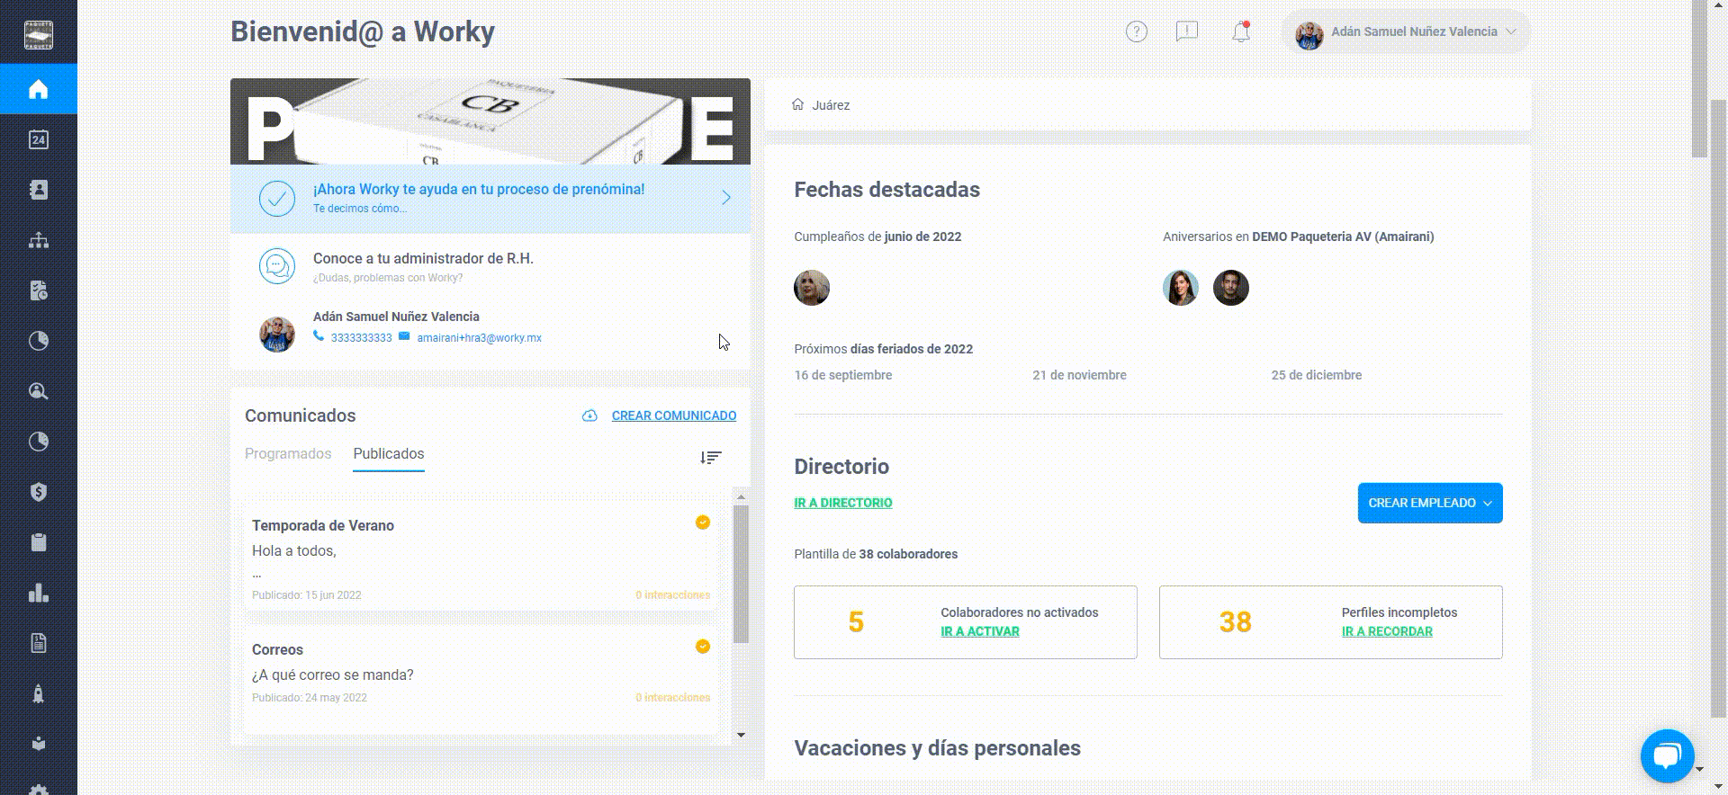Click '0 interacciones' on the 'Correos' card
1728x795 pixels.
click(672, 698)
